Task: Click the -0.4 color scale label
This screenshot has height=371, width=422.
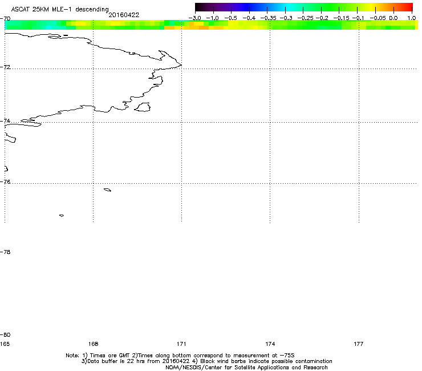Action: coord(249,18)
